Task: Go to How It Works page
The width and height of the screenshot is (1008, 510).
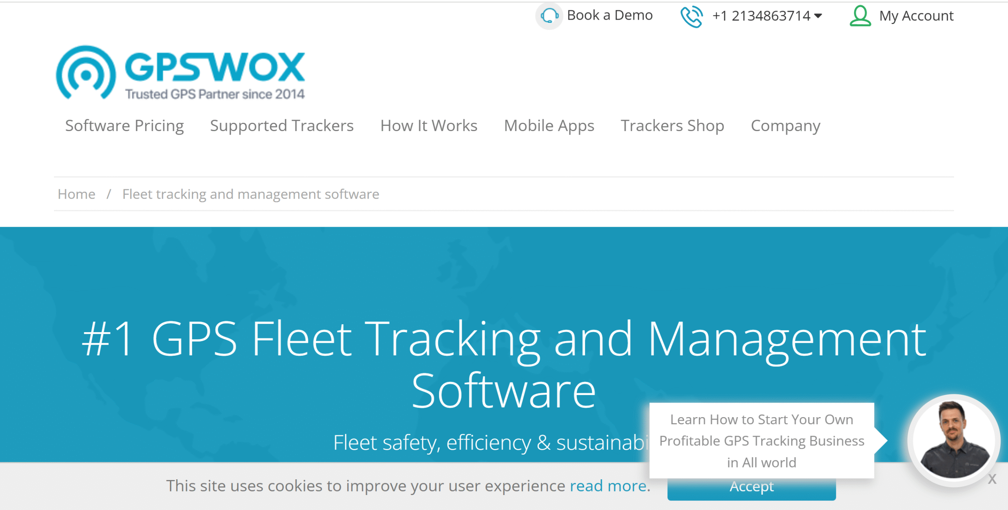Action: click(429, 126)
